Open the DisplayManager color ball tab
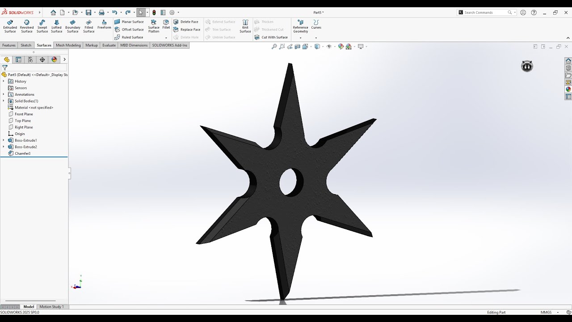The width and height of the screenshot is (572, 322). (55, 59)
